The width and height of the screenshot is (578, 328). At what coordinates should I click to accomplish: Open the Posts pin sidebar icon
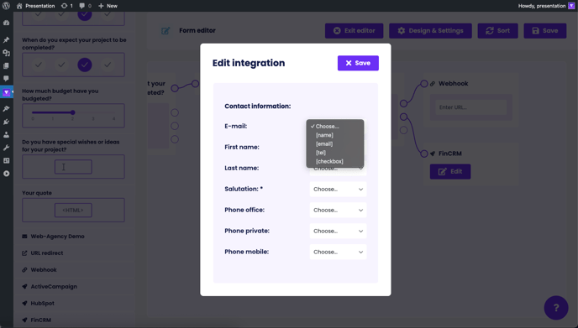coord(6,39)
